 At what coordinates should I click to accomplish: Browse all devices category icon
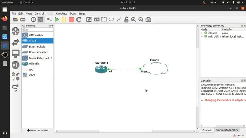(x=15, y=76)
